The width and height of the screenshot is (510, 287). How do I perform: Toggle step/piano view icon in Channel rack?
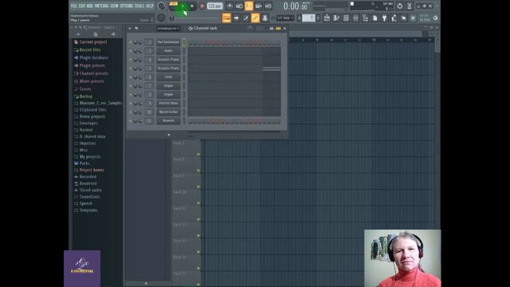pos(278,29)
